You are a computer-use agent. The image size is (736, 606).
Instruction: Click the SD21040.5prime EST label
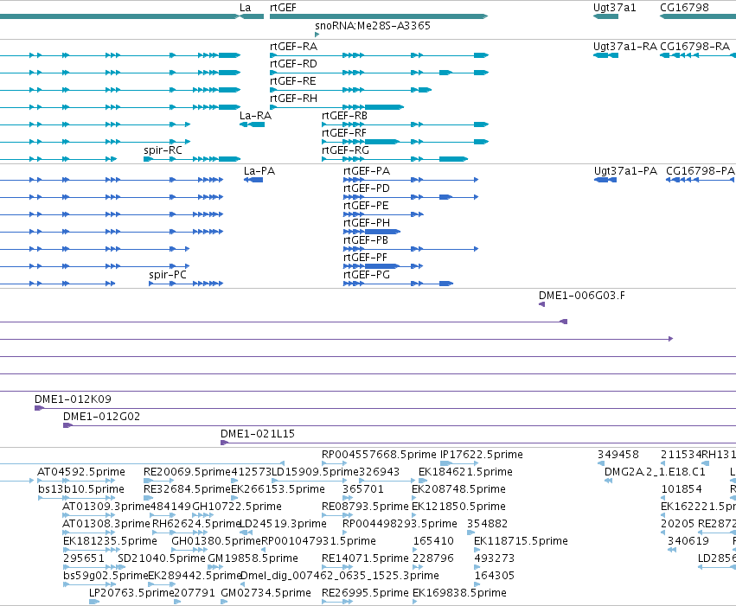[162, 558]
